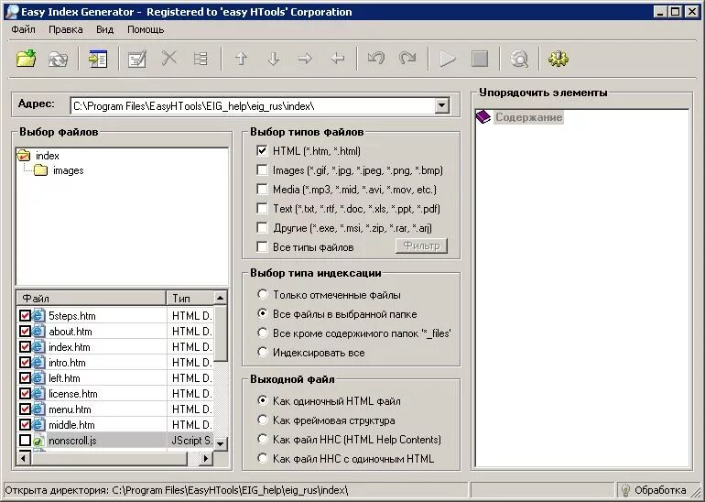The height and width of the screenshot is (502, 705).
Task: Click the start processing play icon
Action: pyautogui.click(x=448, y=59)
